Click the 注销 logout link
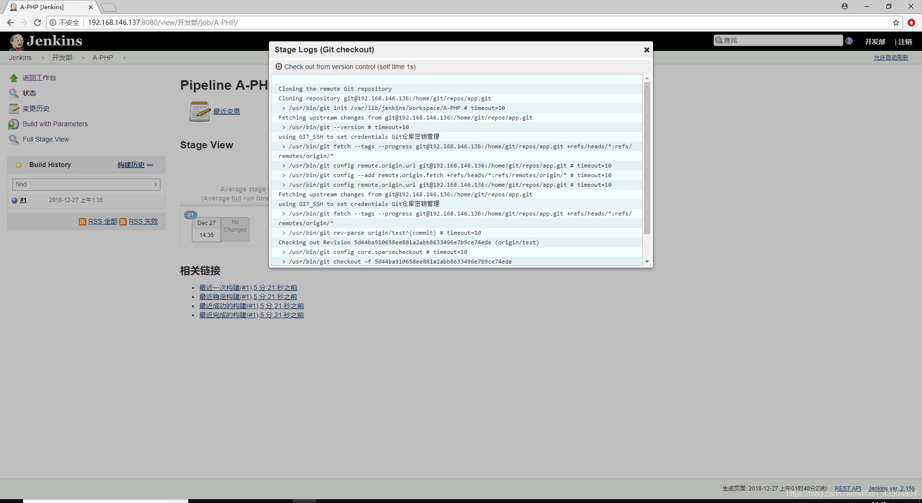Image resolution: width=922 pixels, height=503 pixels. 905,42
